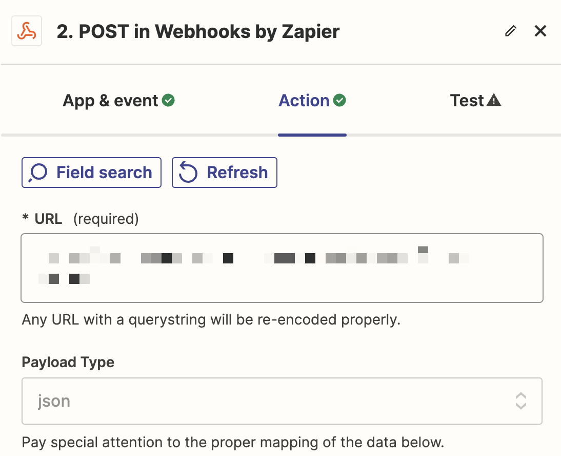The width and height of the screenshot is (561, 456).
Task: Click green checkmark beside App & event
Action: 168,100
